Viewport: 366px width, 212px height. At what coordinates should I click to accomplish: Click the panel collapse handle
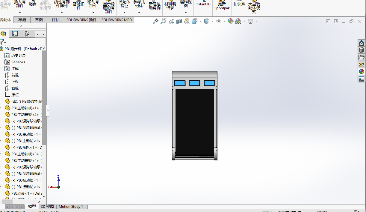tap(47, 110)
